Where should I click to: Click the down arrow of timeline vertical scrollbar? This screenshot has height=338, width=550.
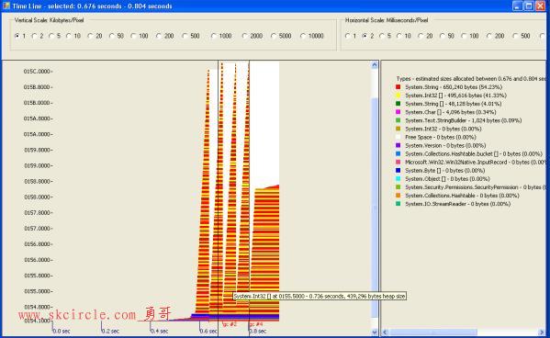click(x=375, y=332)
